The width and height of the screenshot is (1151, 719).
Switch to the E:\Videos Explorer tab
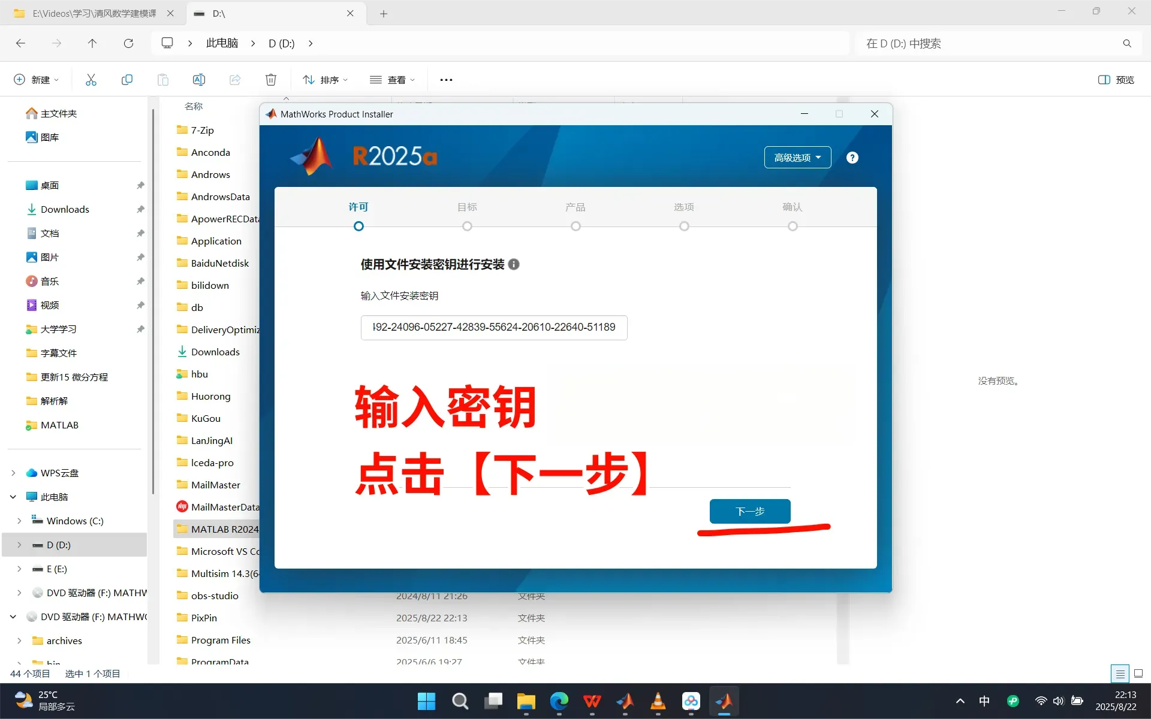coord(93,13)
